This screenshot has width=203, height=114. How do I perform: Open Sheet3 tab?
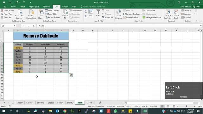click(x=20, y=103)
